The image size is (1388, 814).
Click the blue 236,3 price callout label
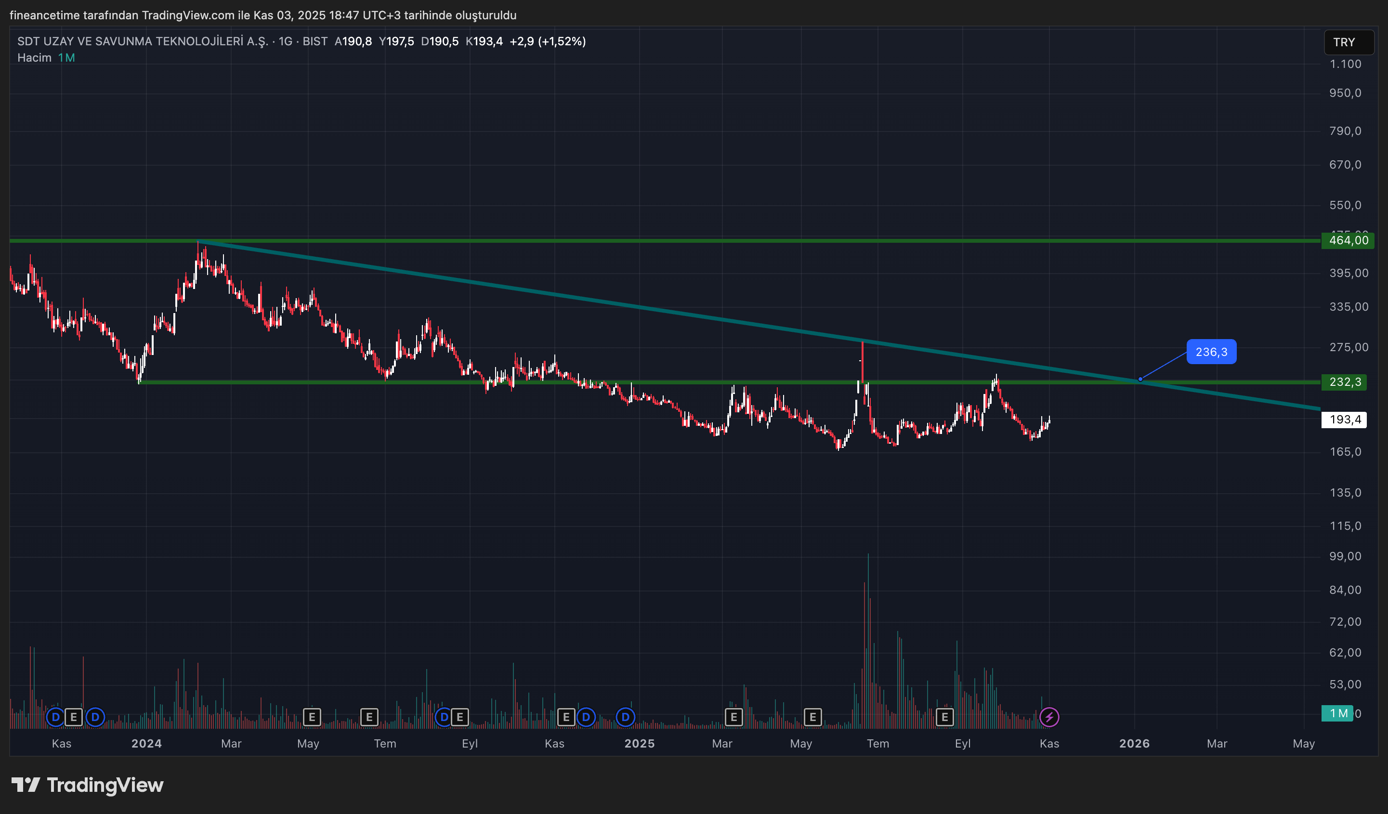[1211, 352]
